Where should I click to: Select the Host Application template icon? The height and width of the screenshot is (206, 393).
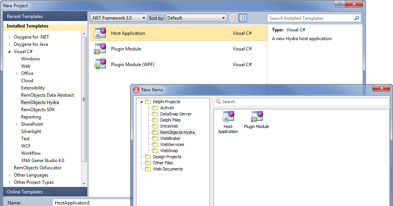coord(100,33)
